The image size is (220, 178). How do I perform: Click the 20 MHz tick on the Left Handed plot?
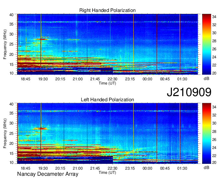[11, 143]
